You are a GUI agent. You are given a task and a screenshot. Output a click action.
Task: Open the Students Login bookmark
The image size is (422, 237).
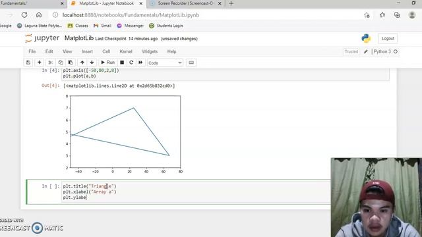166,26
